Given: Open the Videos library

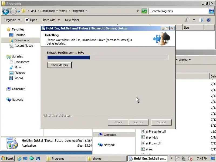Looking at the screenshot, I should click(16, 78).
